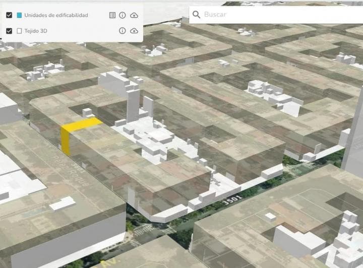Select the white building at bottom right corner

(x=297, y=240)
